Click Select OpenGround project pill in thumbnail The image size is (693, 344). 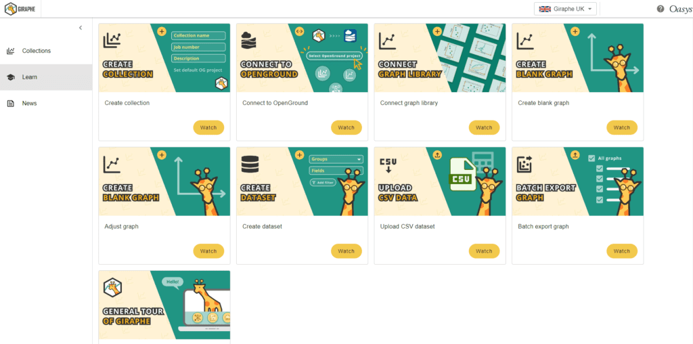point(334,56)
